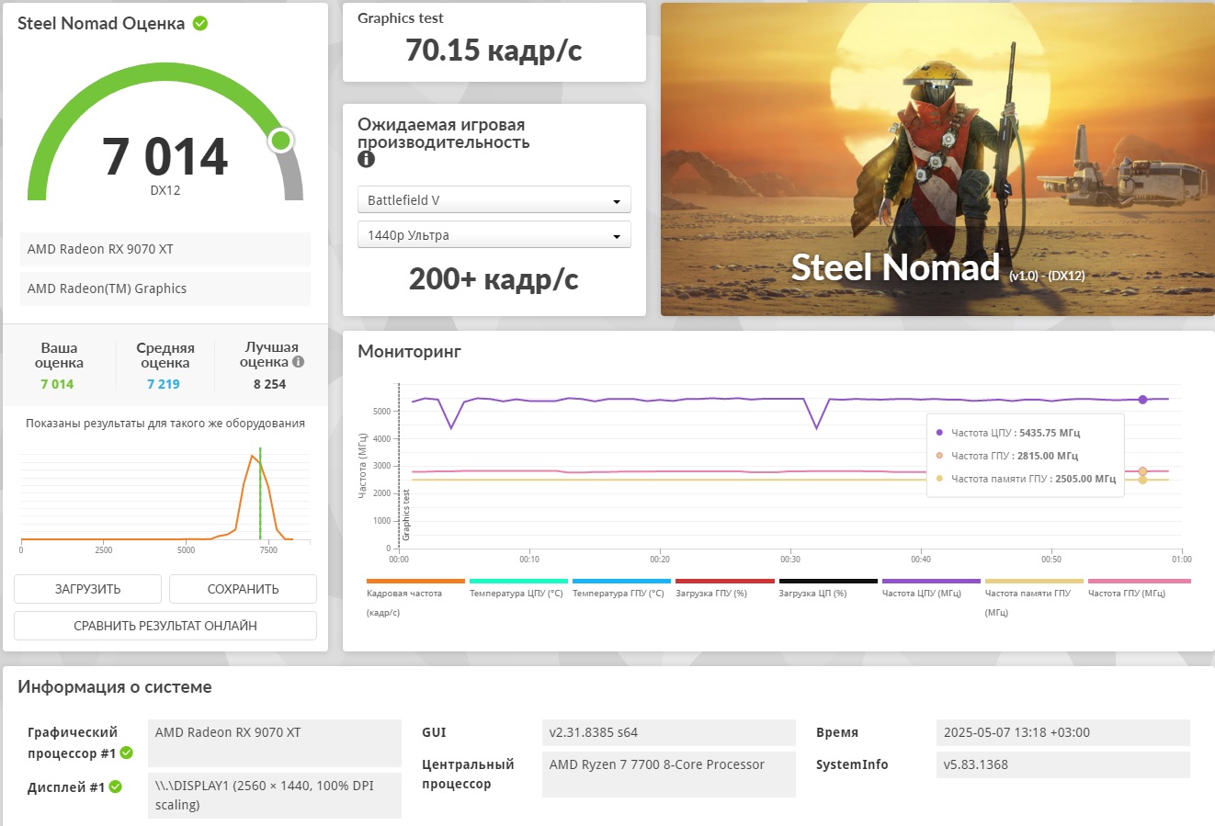Image resolution: width=1215 pixels, height=826 pixels.
Task: Click the Показаны результаты для такого же оборудования text
Action: click(x=165, y=424)
